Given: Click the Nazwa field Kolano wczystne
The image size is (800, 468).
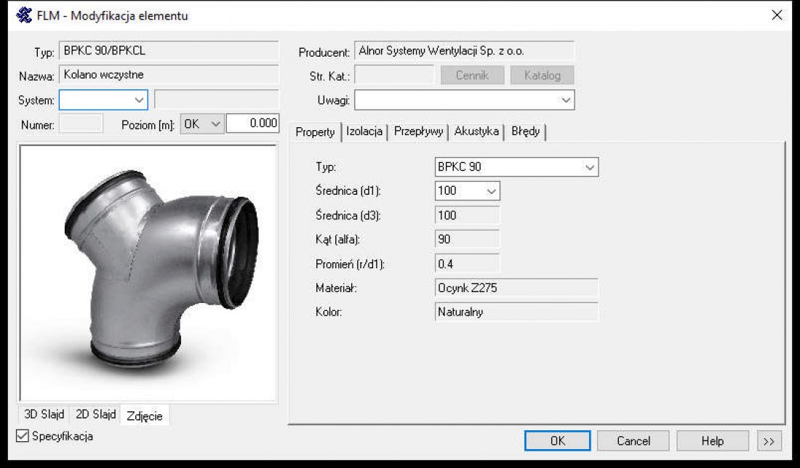Looking at the screenshot, I should [x=169, y=75].
